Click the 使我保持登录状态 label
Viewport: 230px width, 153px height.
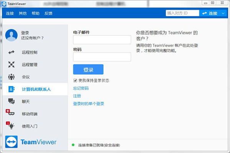click(94, 81)
